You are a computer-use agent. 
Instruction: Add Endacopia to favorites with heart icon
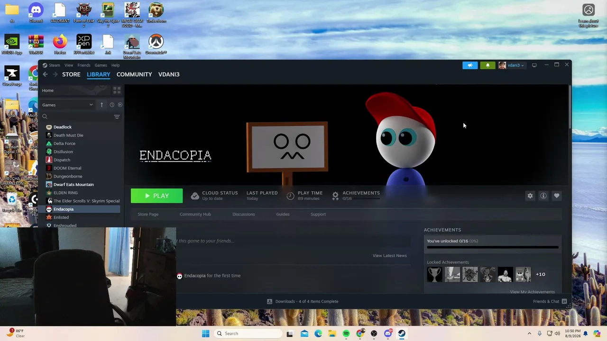(557, 196)
